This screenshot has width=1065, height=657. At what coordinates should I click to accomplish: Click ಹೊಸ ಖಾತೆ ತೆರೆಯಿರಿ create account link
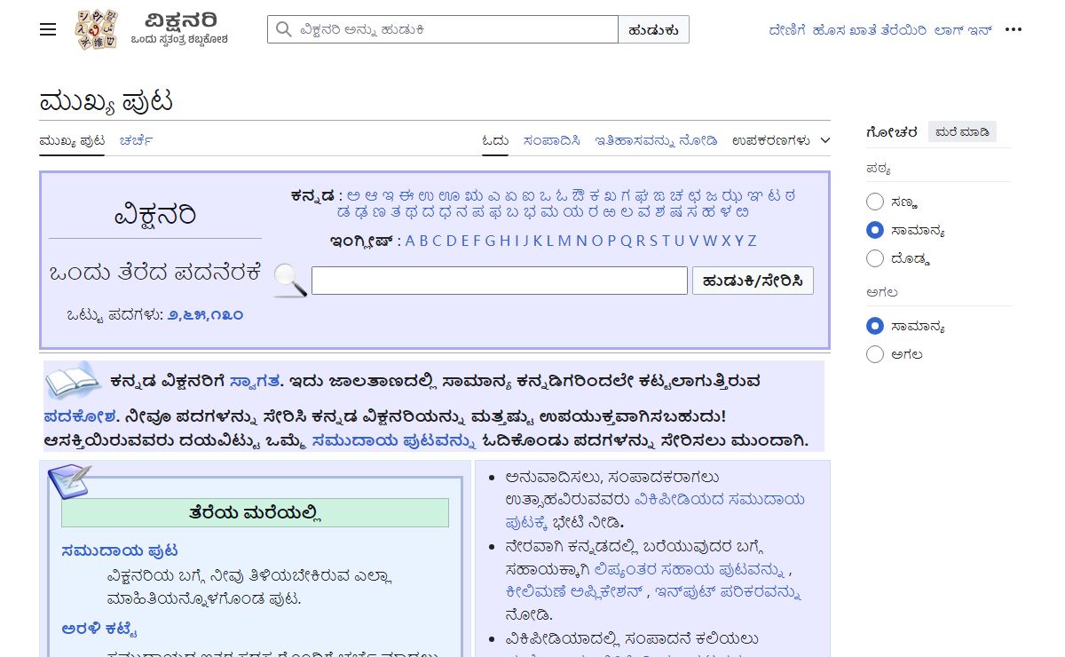[x=870, y=29]
